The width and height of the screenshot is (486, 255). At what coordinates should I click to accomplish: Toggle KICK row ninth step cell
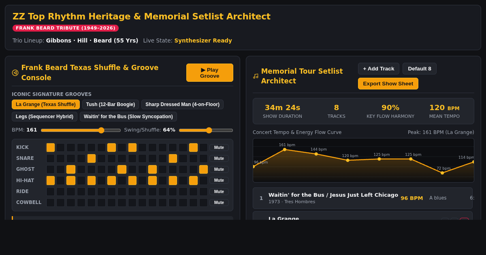click(132, 147)
